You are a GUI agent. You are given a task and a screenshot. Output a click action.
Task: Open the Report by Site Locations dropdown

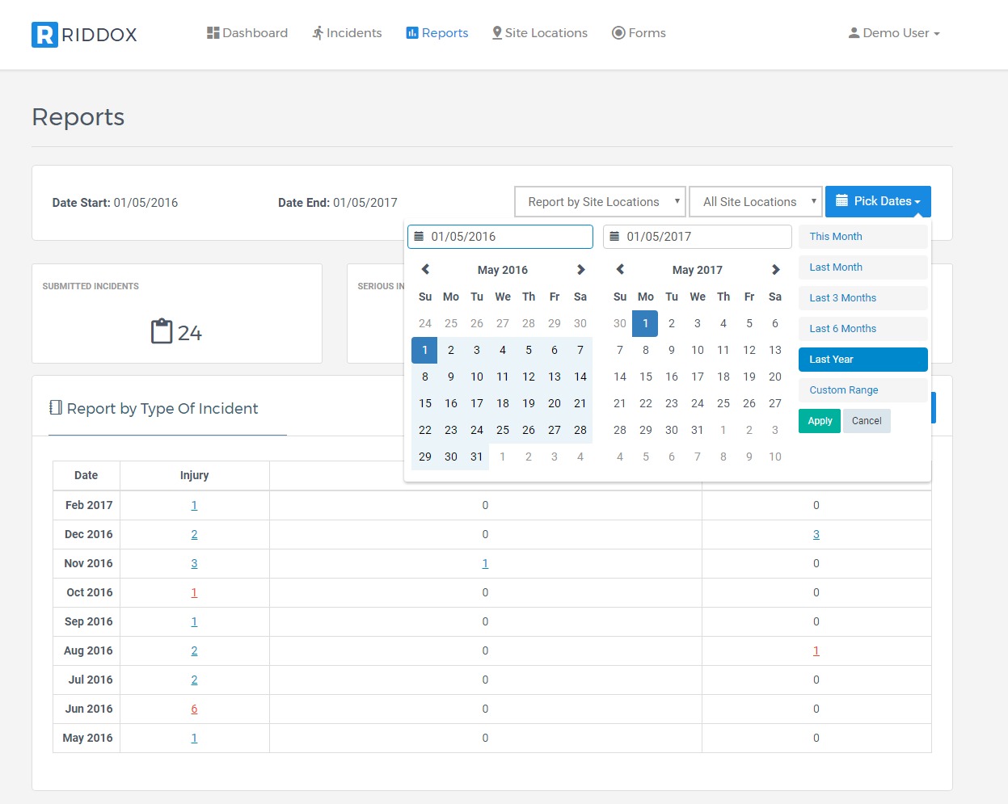[600, 202]
